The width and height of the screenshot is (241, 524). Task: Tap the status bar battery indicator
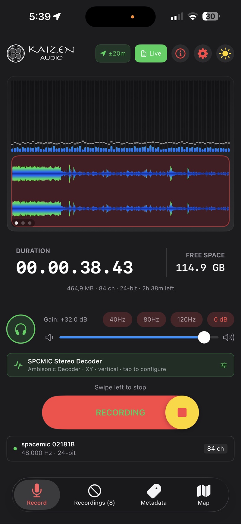[211, 16]
